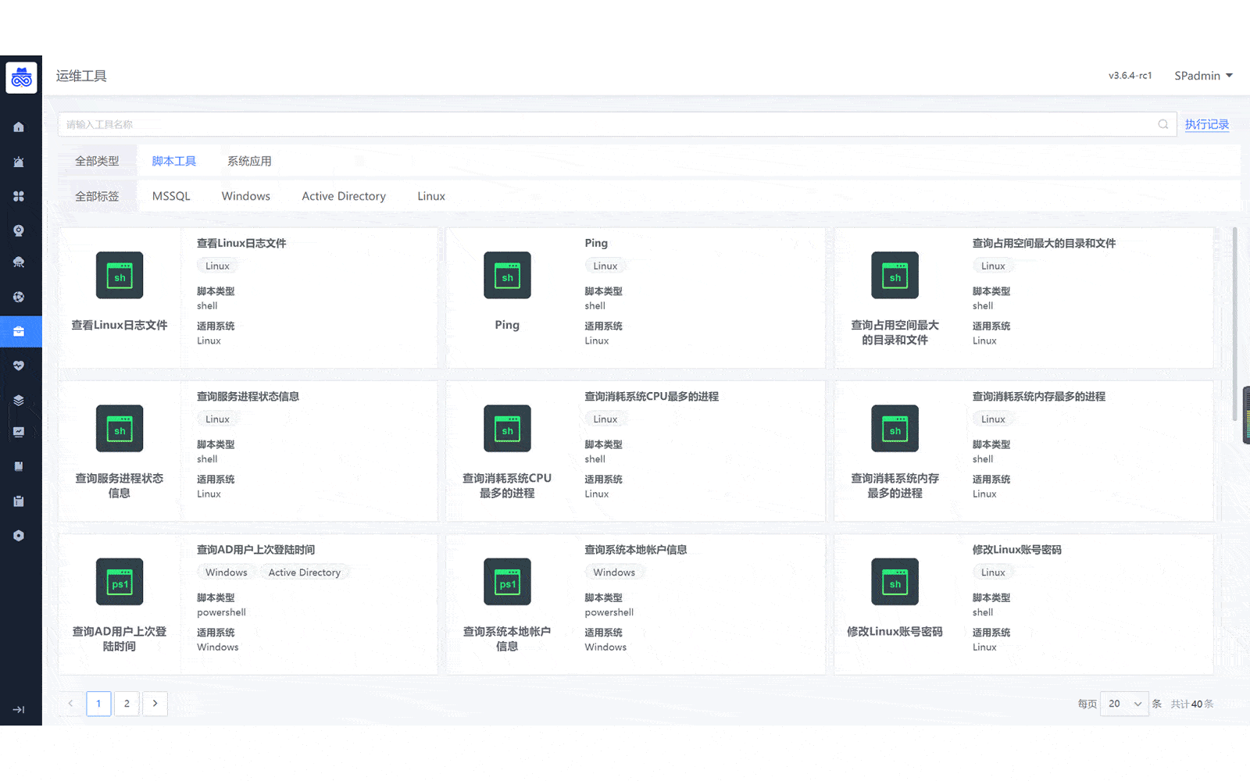Open the 执行记录 link
Image resolution: width=1250 pixels, height=781 pixels.
point(1207,124)
